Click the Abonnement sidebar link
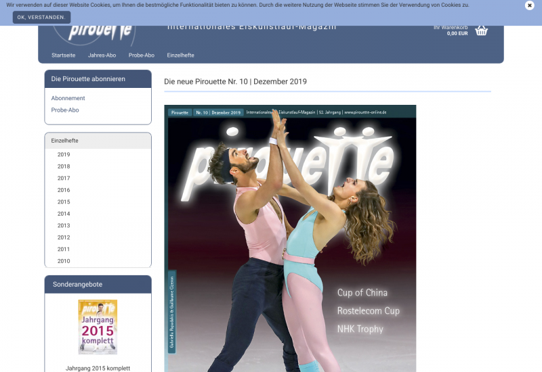542x372 pixels. tap(68, 98)
